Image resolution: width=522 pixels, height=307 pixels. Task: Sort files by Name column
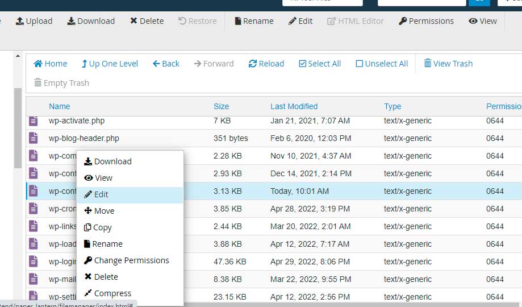click(x=59, y=106)
